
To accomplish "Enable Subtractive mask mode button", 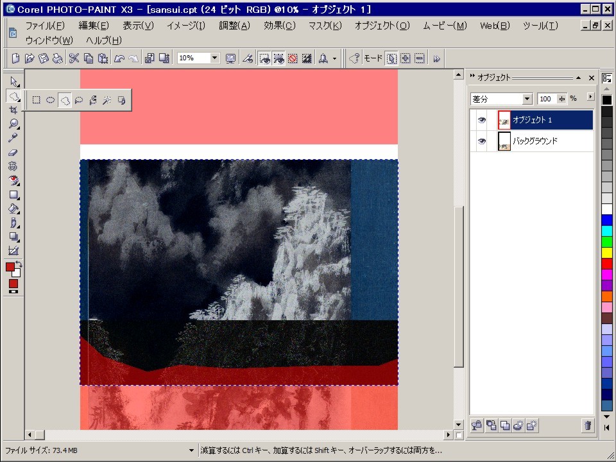I will click(x=420, y=58).
